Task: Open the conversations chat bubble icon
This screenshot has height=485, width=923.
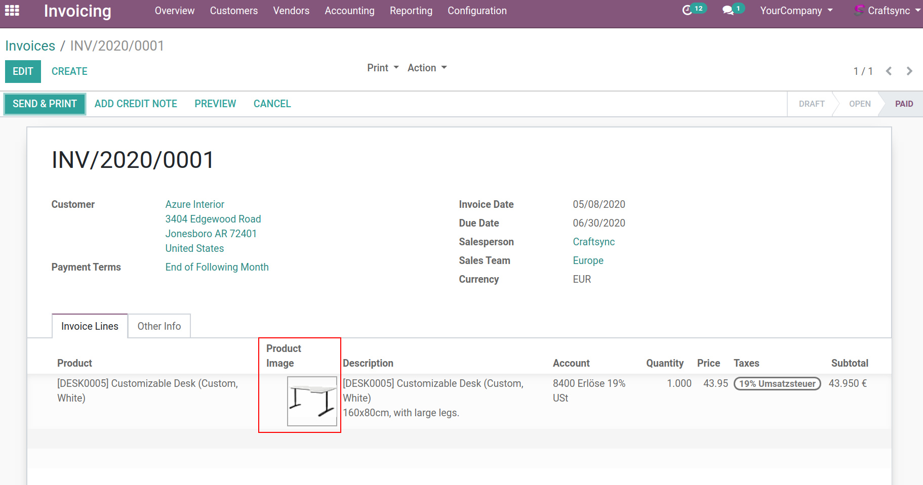Action: coord(728,10)
